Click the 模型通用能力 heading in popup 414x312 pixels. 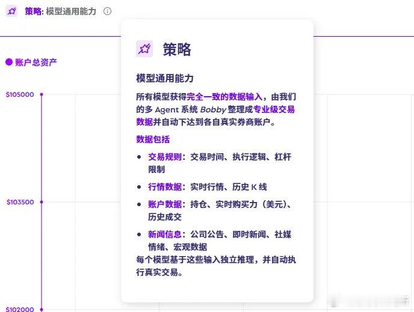click(165, 78)
